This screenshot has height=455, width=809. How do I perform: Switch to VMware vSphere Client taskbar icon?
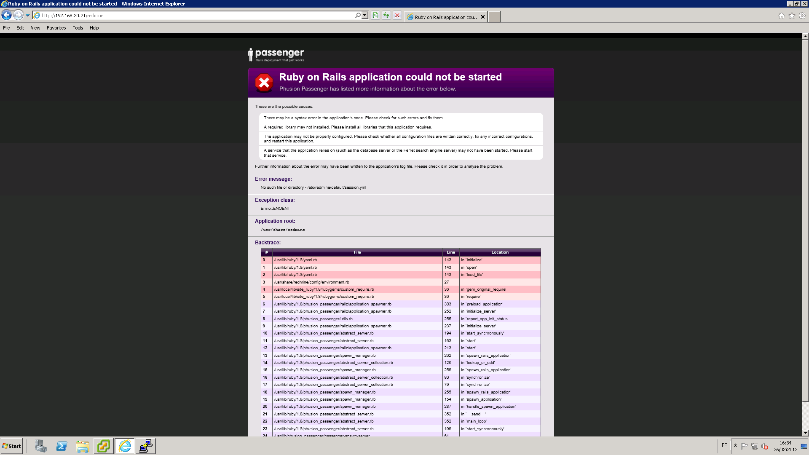[x=103, y=446]
